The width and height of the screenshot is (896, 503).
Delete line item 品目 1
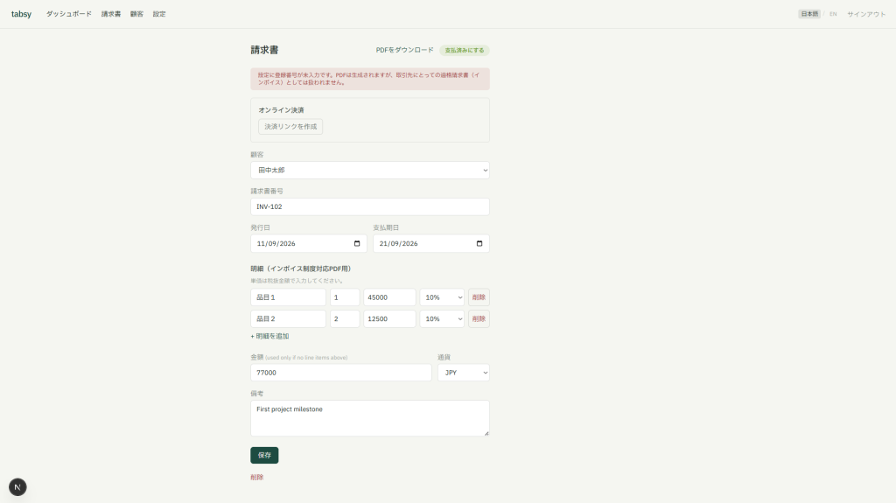point(479,297)
